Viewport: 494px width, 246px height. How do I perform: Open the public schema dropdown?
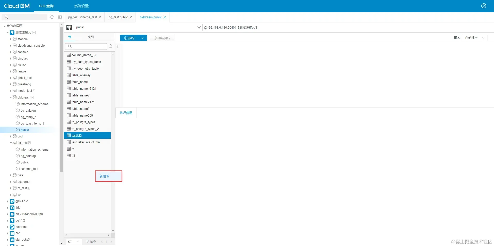[199, 27]
